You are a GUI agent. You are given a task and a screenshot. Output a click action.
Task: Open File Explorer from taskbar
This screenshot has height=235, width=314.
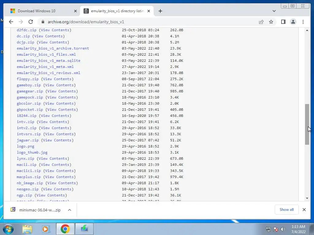tap(27, 229)
